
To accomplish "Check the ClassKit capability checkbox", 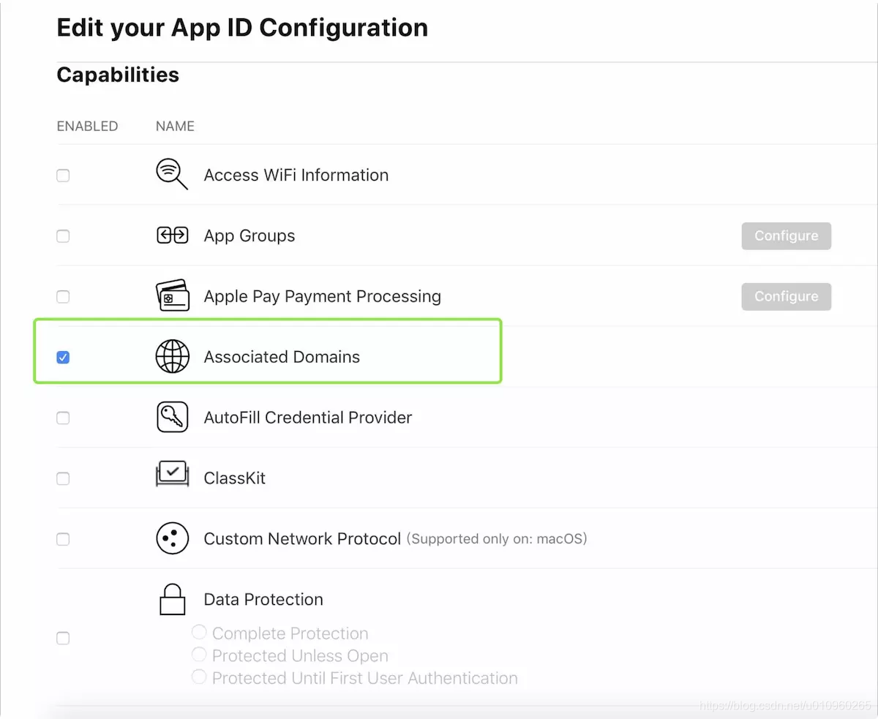I will (63, 479).
